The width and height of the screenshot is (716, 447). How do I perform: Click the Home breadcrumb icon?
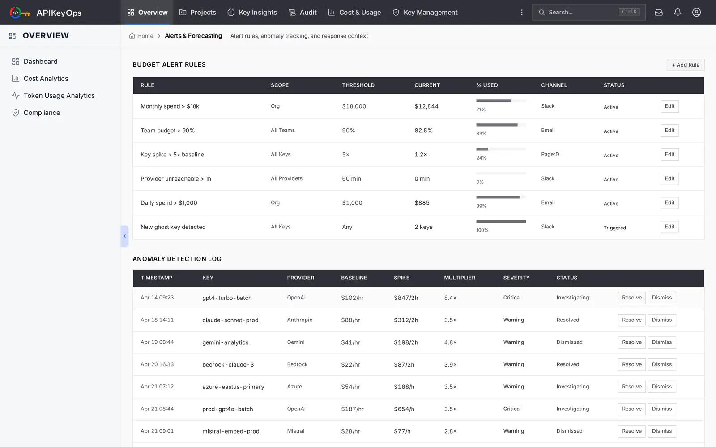point(132,36)
